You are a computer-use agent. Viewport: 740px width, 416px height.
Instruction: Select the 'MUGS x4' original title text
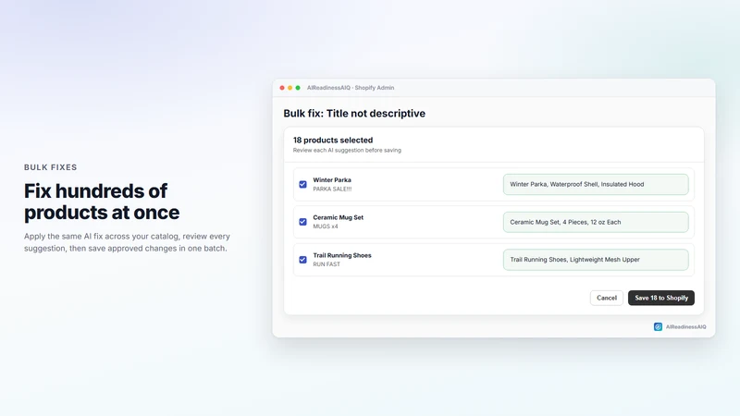[x=326, y=226]
